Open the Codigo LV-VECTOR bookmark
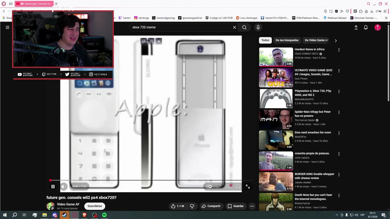Screen dimensions: 390x219 pyautogui.click(x=219, y=18)
